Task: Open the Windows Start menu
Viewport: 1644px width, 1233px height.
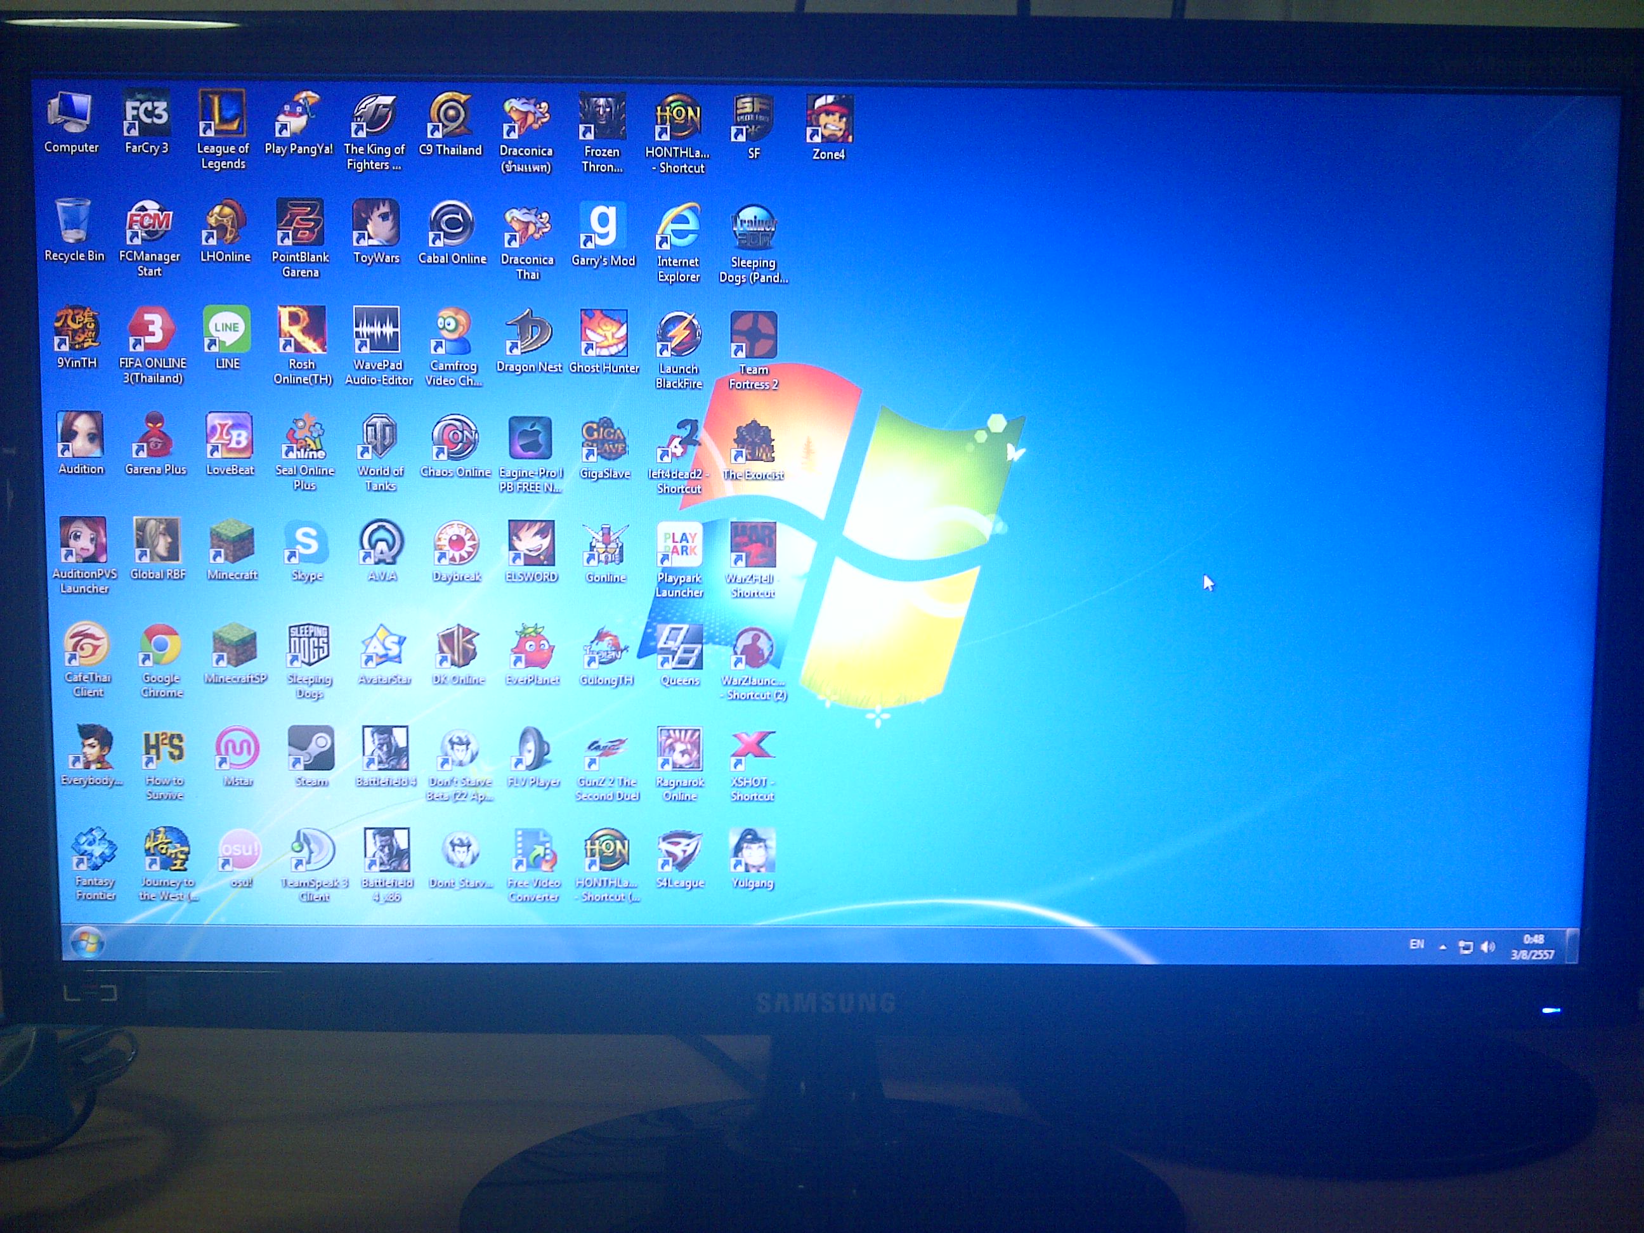Action: 87,943
